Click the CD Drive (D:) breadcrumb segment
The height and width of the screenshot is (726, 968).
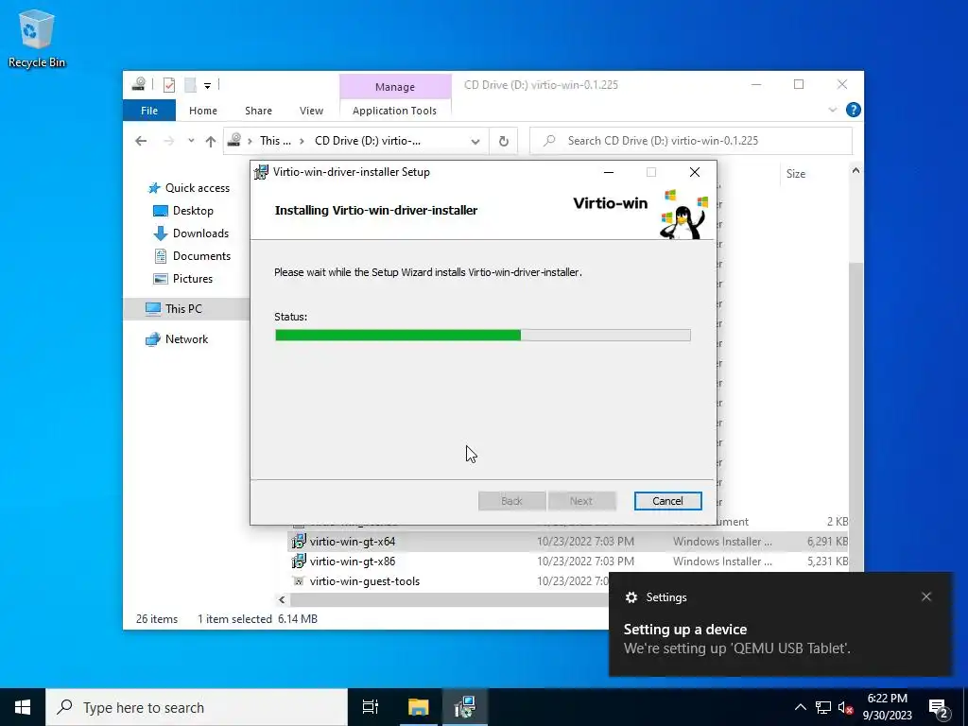[368, 141]
